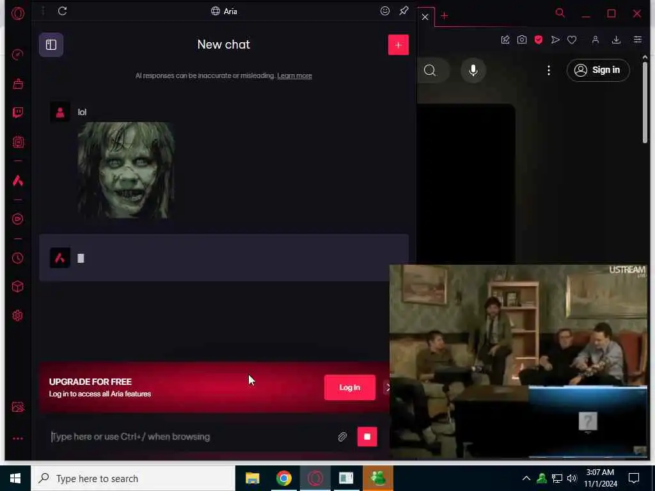Take a snapshot with camera icon
This screenshot has height=491, width=655.
tap(522, 40)
